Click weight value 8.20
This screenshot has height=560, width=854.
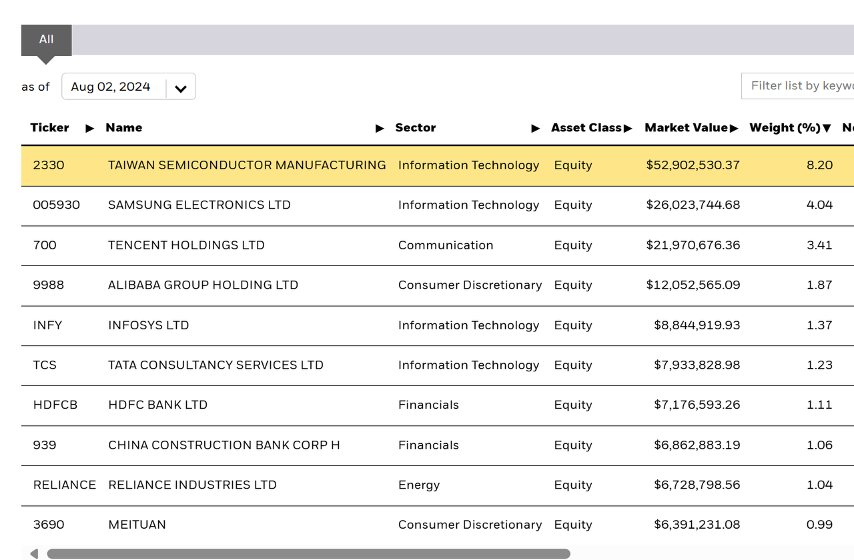[819, 165]
